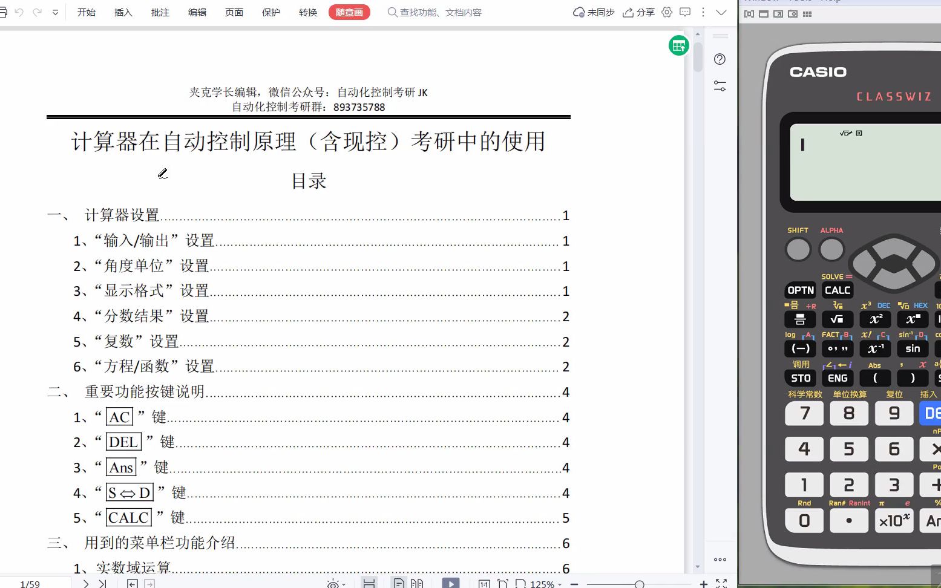Viewport: 941px width, 588px height.
Task: Collapse the ribbon with the chevron arrow
Action: click(721, 12)
